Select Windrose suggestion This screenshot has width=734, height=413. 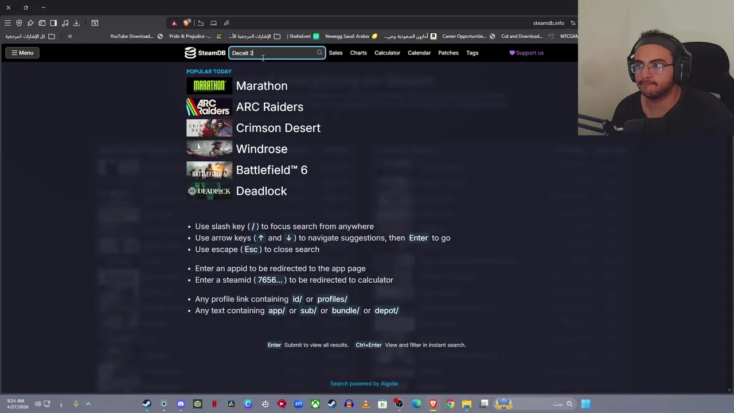[x=261, y=149]
